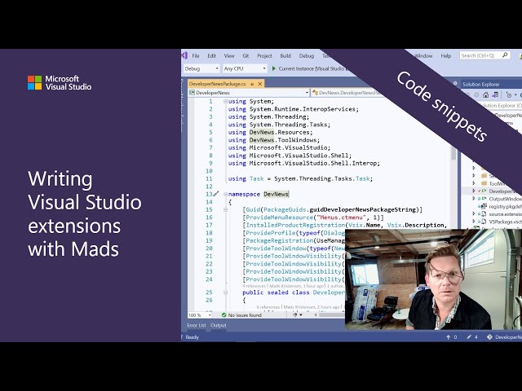This screenshot has height=391, width=522.
Task: Open the Error List tab
Action: point(197,325)
